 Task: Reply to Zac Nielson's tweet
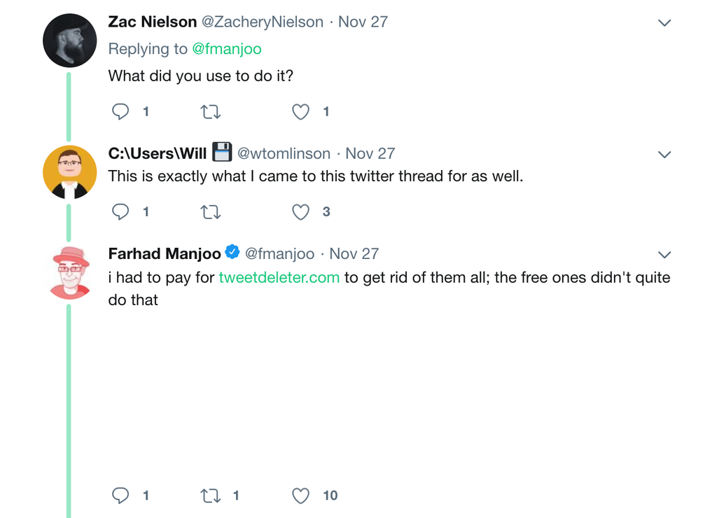point(121,112)
